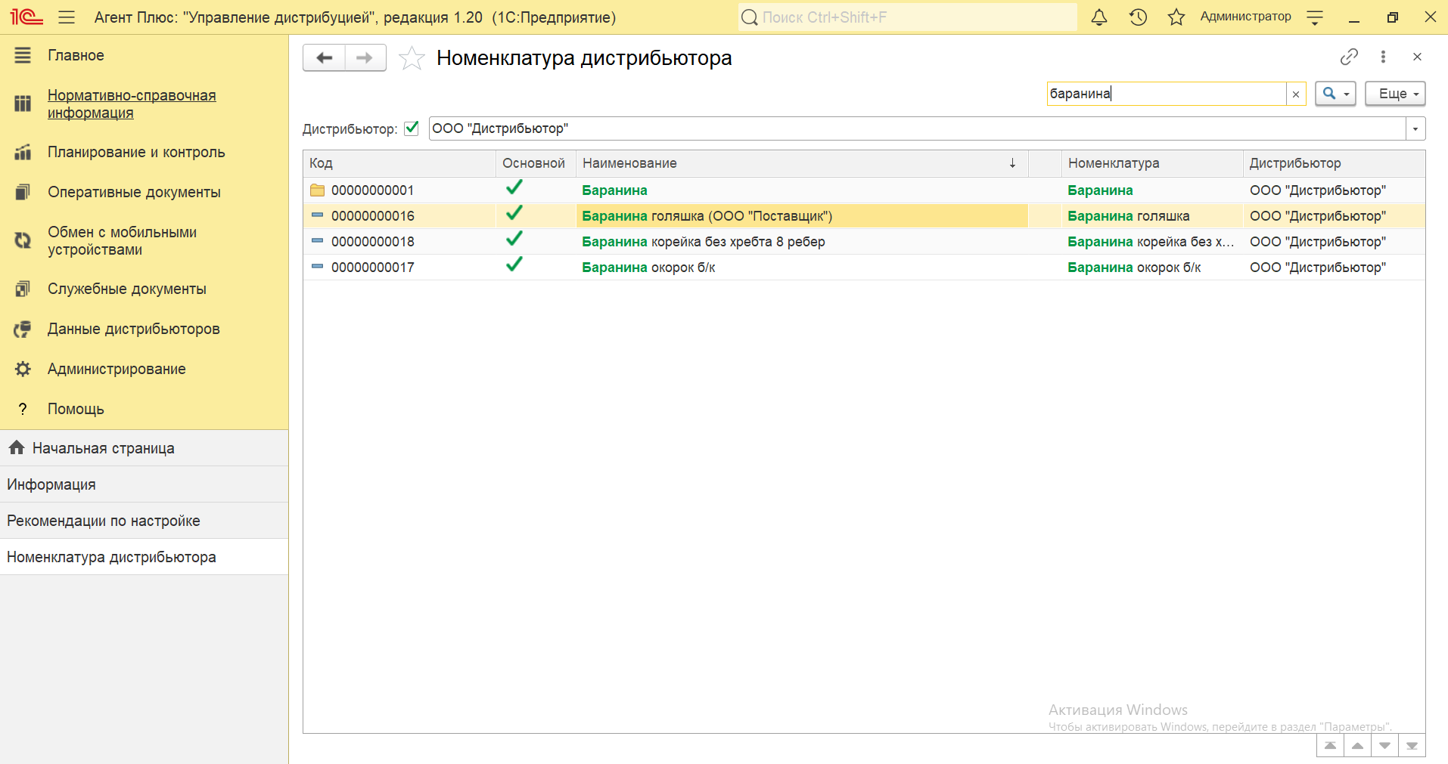Viewport: 1448px width, 764px height.
Task: Click the home icon of Начальная страница
Action: point(17,448)
